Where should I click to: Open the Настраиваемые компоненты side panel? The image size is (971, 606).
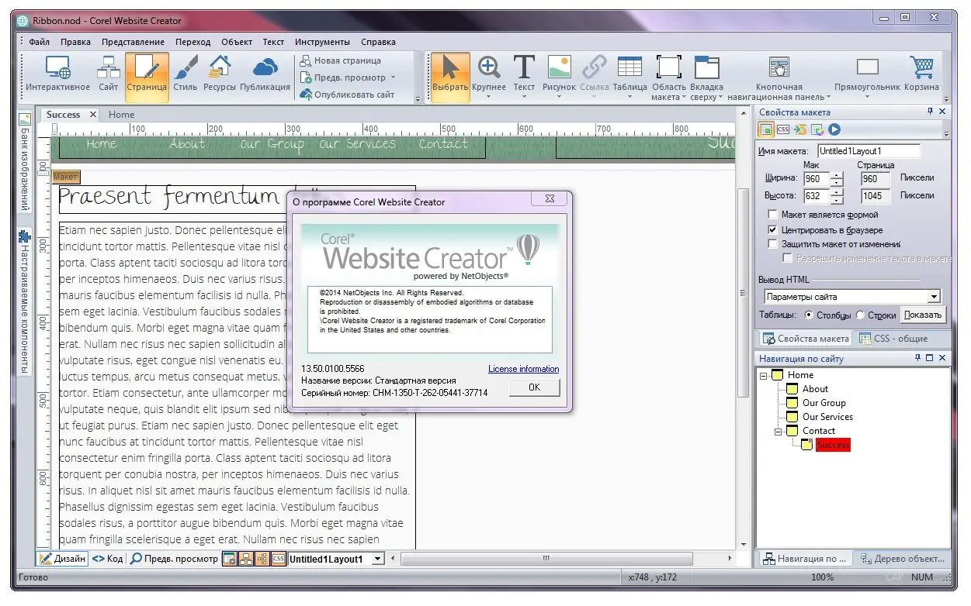[24, 303]
